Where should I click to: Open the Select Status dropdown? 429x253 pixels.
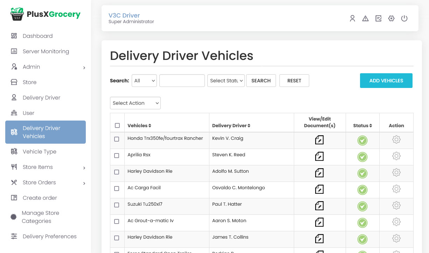click(x=226, y=81)
